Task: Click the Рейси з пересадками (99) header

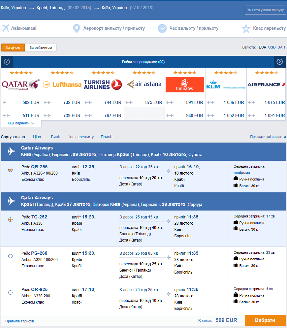Action: [143, 62]
